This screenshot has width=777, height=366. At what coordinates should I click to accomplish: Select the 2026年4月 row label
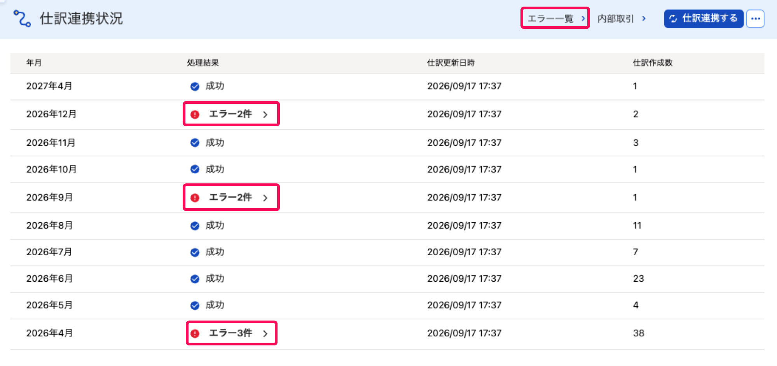coord(49,333)
